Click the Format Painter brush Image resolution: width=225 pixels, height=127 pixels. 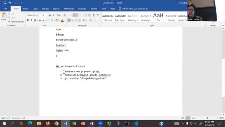click(16, 22)
